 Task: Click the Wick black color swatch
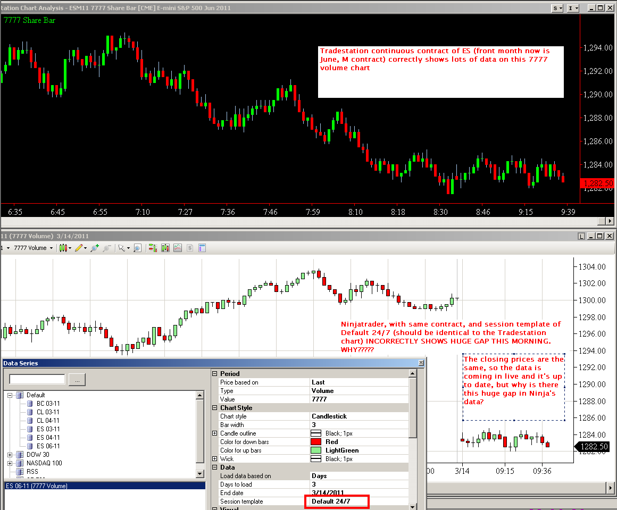(316, 459)
